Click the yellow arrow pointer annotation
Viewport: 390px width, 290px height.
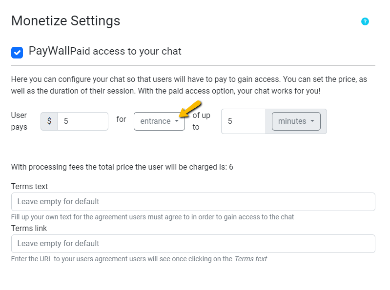tap(190, 109)
